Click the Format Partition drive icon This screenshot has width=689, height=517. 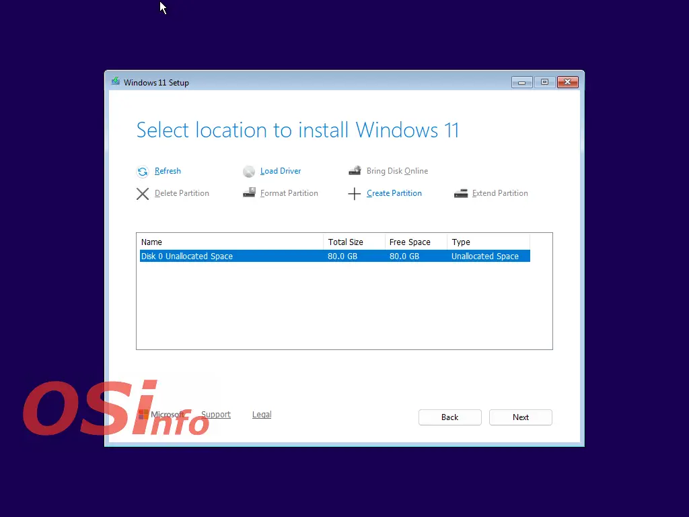point(249,193)
